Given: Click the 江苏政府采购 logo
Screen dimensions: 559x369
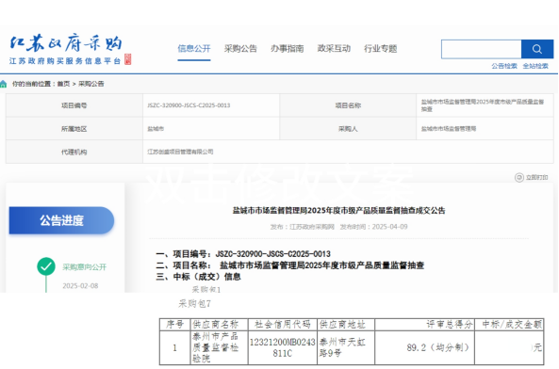Looking at the screenshot, I should [x=71, y=50].
